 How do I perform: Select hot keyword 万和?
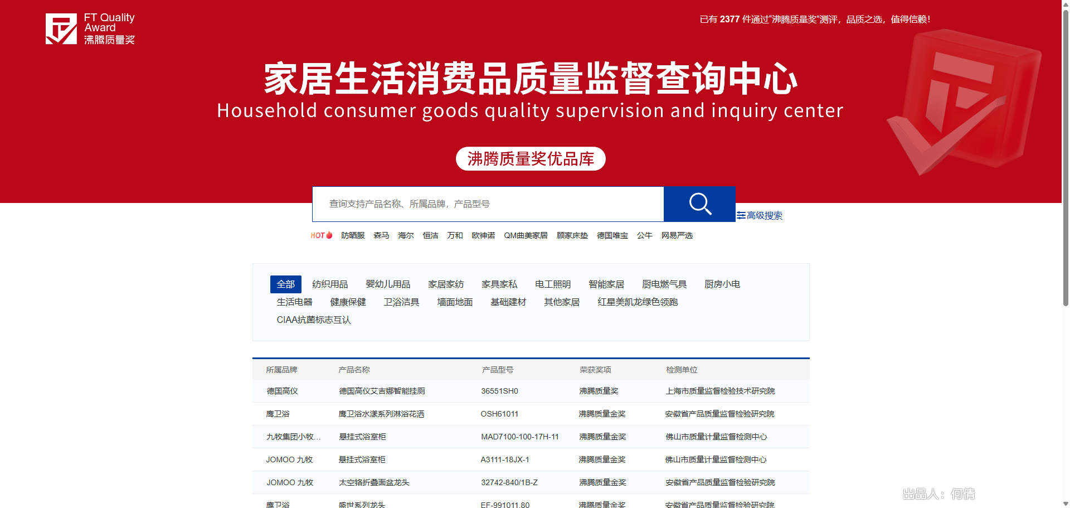[x=455, y=235]
